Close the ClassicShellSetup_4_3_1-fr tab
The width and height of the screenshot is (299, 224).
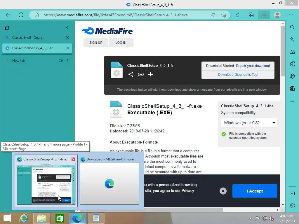(67, 48)
